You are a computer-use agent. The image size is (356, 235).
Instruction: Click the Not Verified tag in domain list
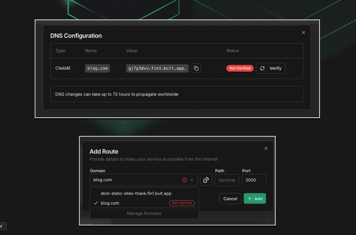coord(182,203)
